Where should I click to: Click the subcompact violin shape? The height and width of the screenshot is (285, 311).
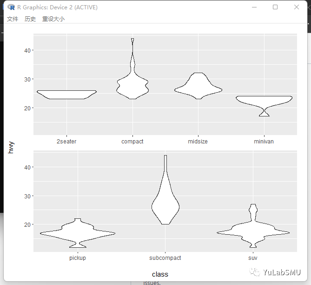coord(165,205)
